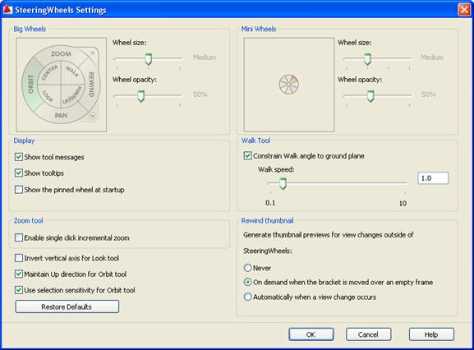Click the wheel menu arrow in big wheel preview
474x350 pixels.
pos(93,116)
